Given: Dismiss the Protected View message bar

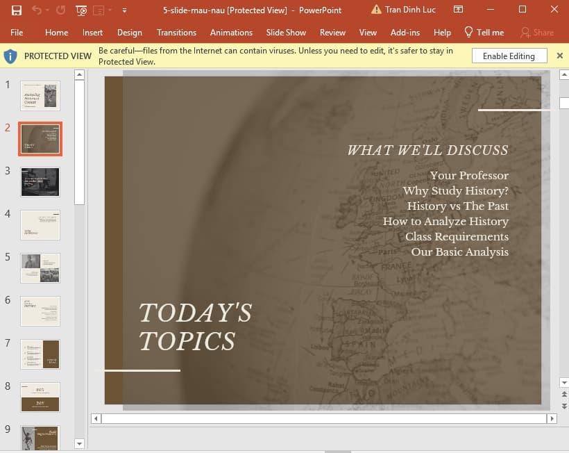Looking at the screenshot, I should [560, 56].
